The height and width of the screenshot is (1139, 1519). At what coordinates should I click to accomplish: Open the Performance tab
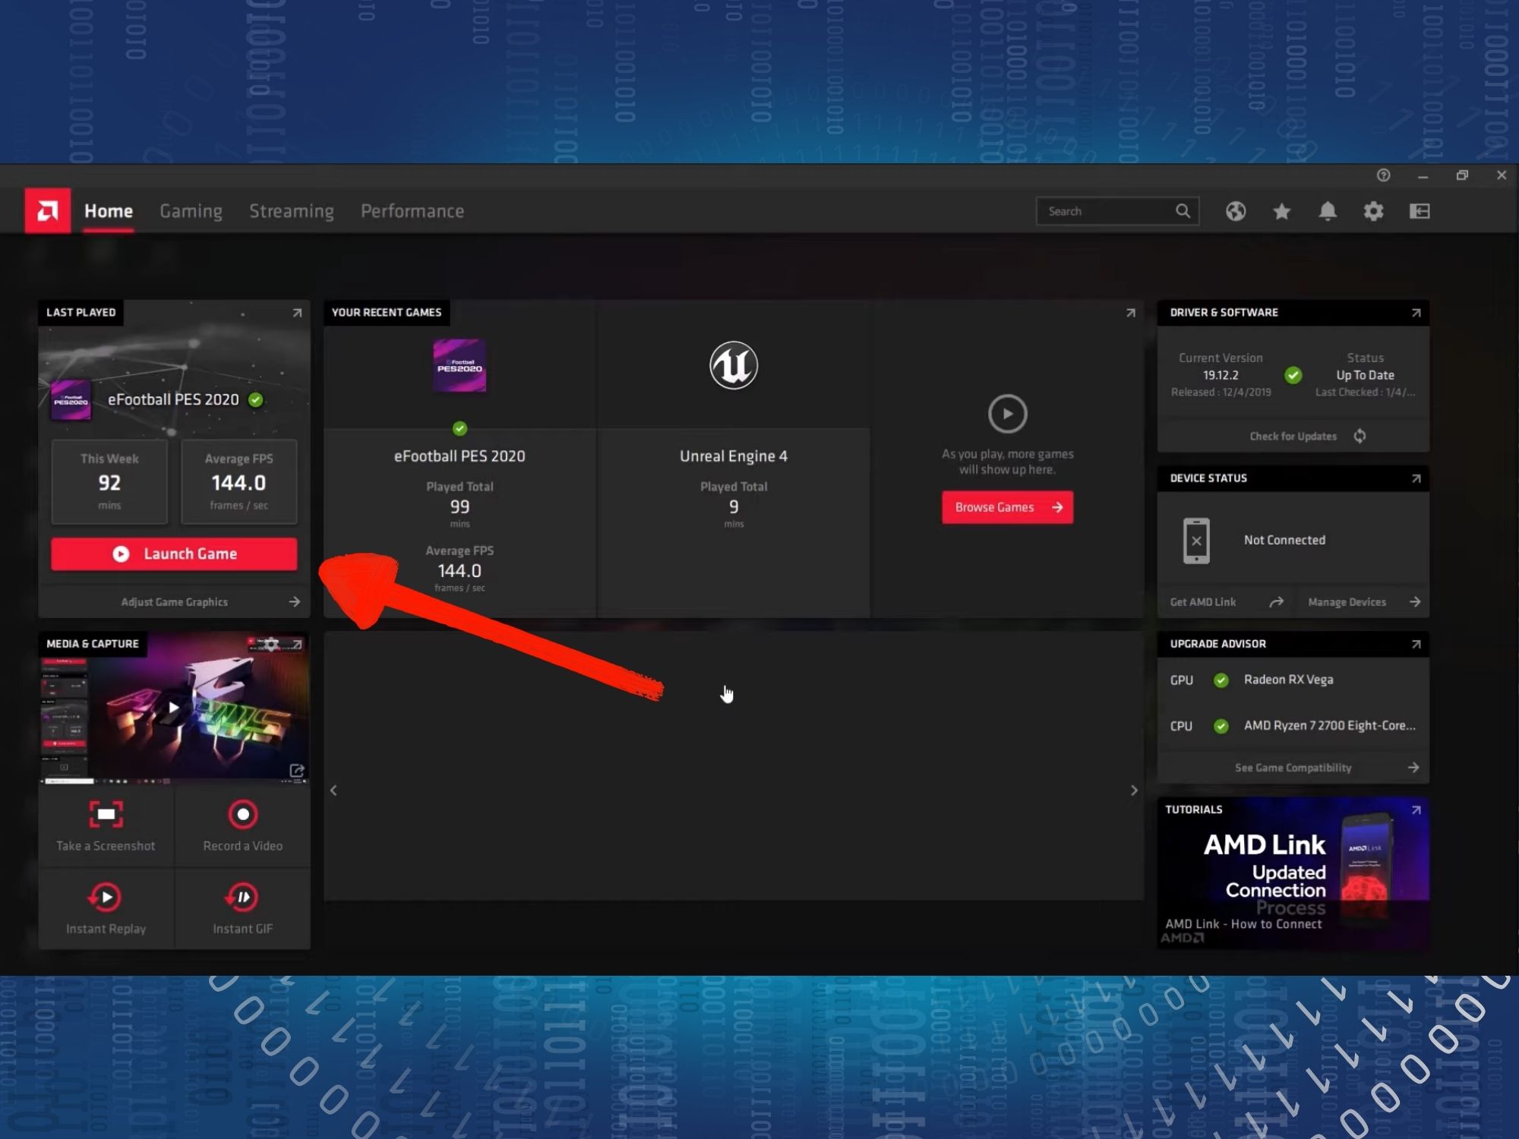pos(412,211)
